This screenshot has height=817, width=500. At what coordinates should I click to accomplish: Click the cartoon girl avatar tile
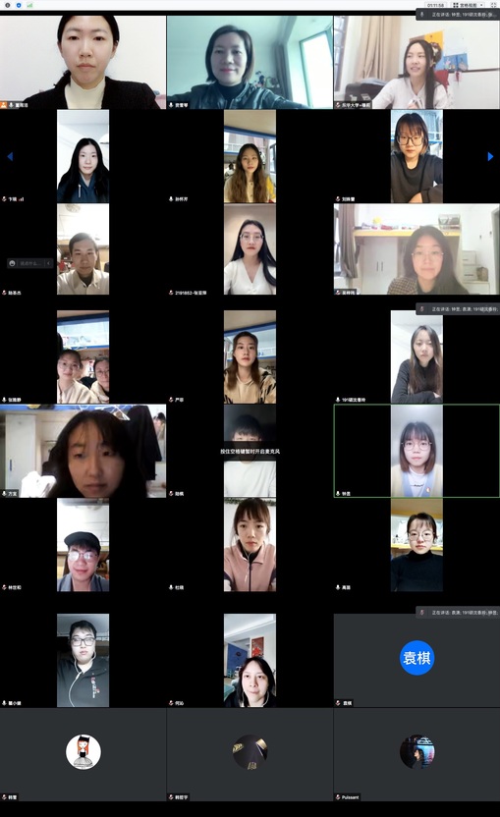83,754
